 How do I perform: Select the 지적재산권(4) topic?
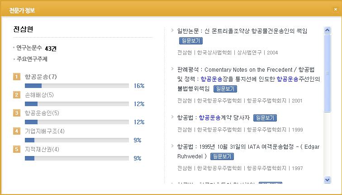click(42, 149)
